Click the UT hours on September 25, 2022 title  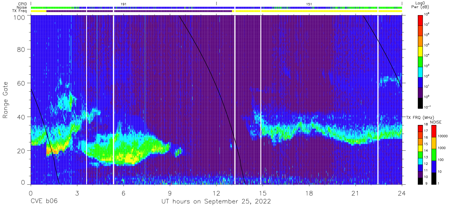pos(216,202)
